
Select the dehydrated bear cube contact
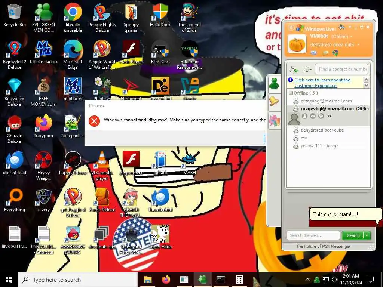point(322,130)
